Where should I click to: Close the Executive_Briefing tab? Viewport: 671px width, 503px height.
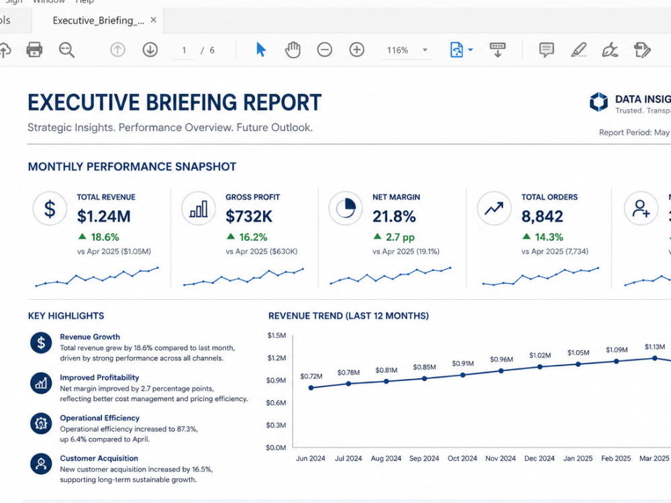point(154,20)
